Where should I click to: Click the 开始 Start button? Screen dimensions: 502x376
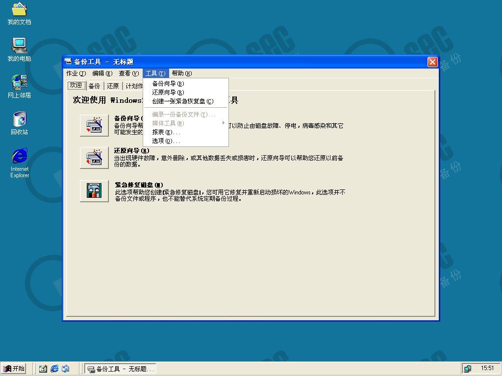click(x=13, y=369)
